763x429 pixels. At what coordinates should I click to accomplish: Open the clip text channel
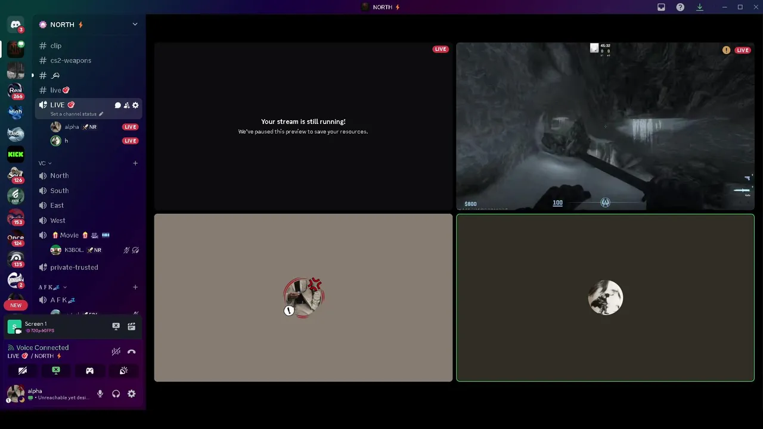coord(88,46)
